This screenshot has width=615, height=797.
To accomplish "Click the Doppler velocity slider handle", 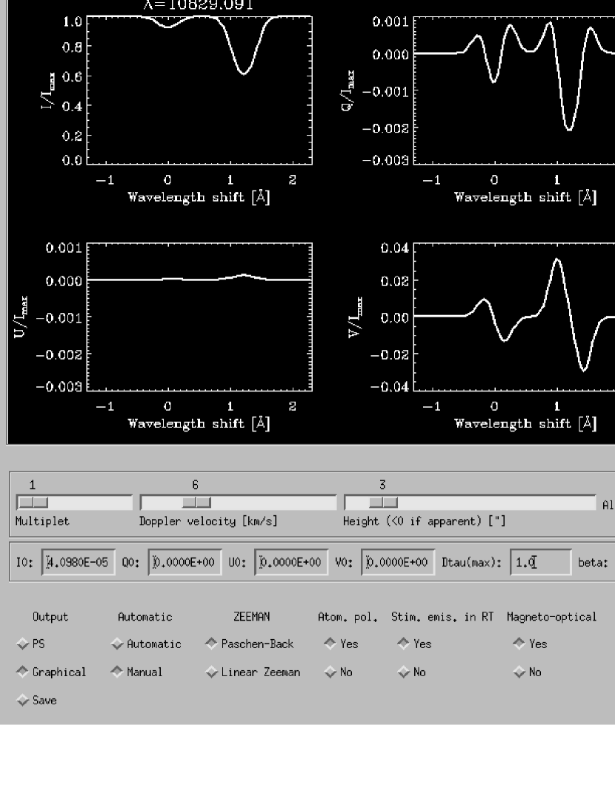I will click(196, 503).
